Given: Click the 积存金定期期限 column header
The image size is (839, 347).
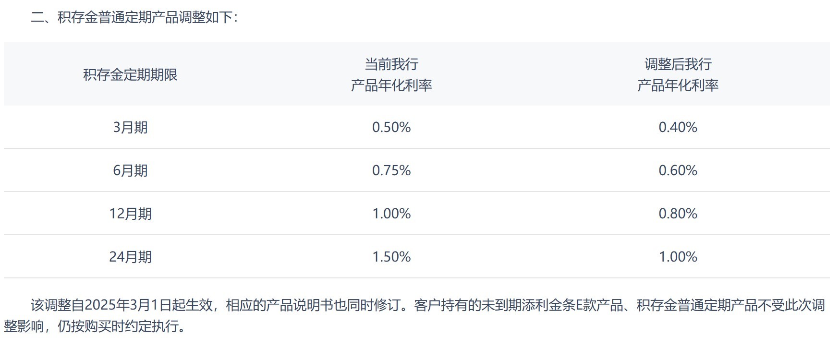Looking at the screenshot, I should (x=130, y=75).
